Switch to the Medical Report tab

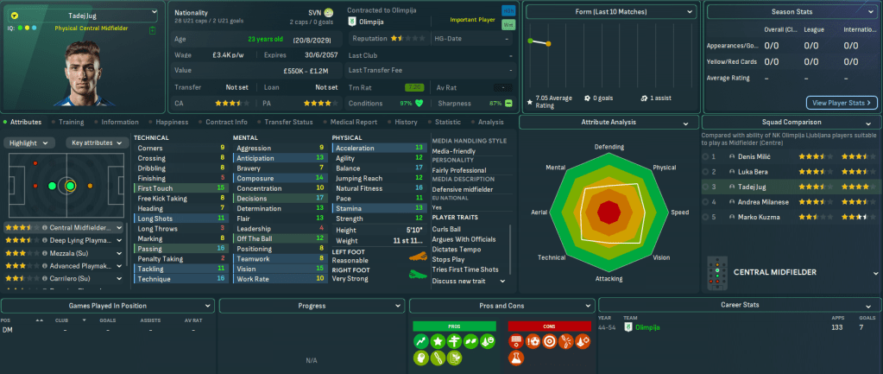coord(352,122)
